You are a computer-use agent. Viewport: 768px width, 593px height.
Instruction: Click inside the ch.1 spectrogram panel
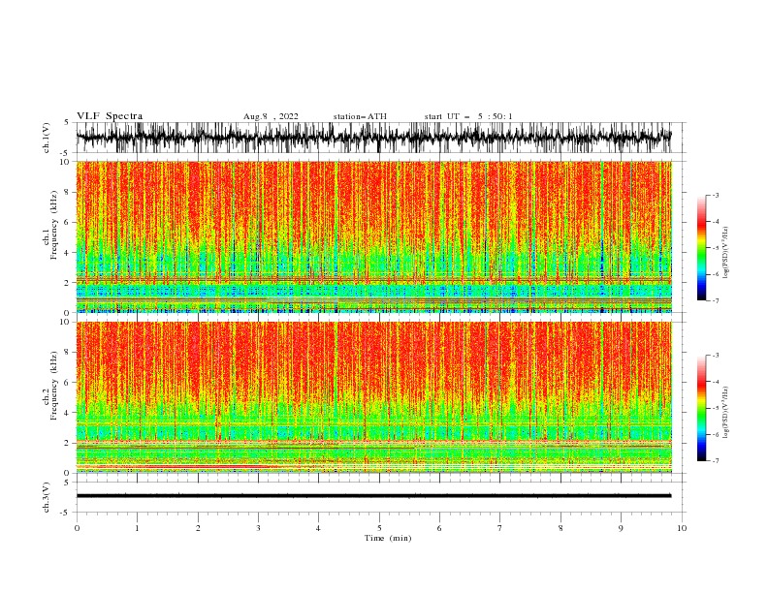[x=373, y=236]
